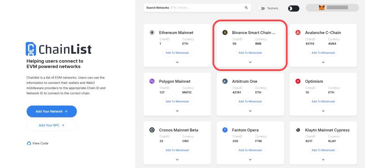Click Add Your Network button
The width and height of the screenshot is (365, 168).
52,111
